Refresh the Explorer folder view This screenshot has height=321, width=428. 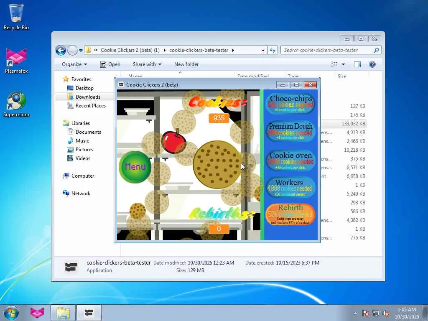(x=273, y=50)
